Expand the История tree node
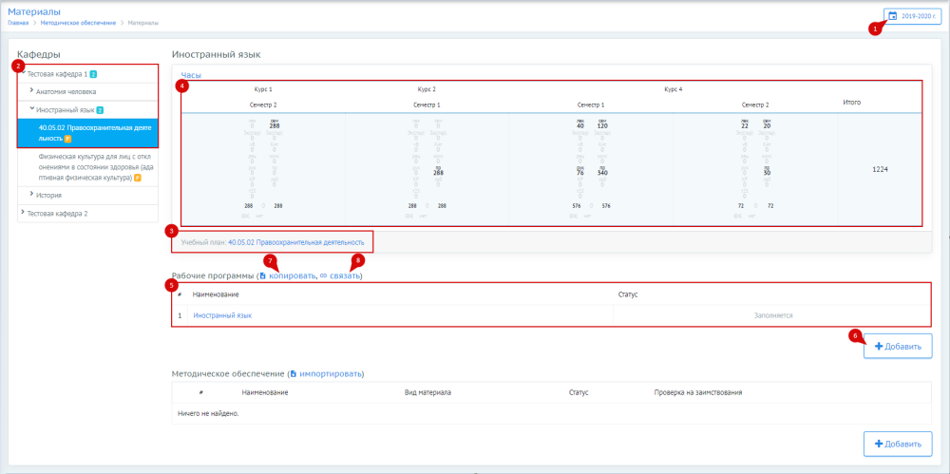This screenshot has width=950, height=474. [x=31, y=195]
